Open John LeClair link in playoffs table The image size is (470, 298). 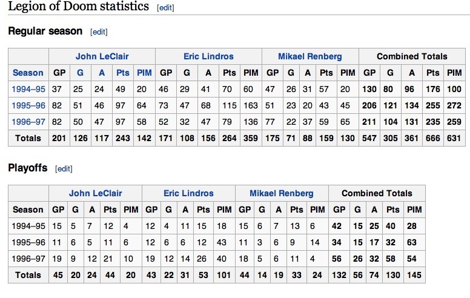pyautogui.click(x=95, y=193)
